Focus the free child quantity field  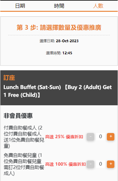(x=101, y=164)
